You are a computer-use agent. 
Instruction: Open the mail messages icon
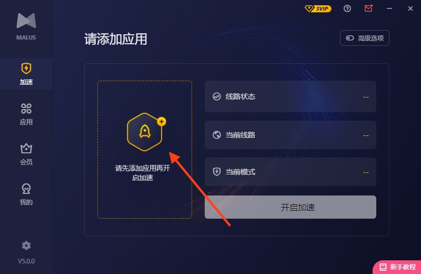pos(368,8)
